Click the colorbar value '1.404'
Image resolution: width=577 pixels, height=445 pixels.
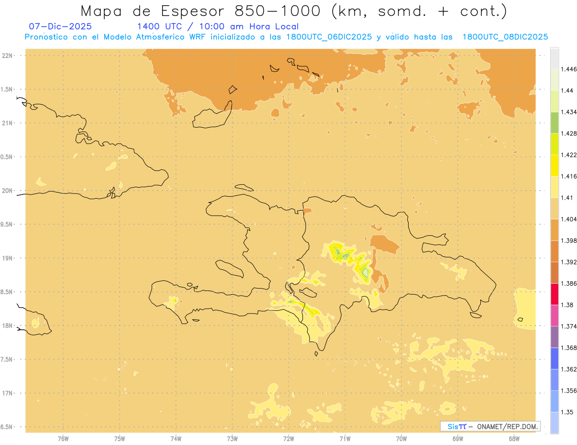570,219
